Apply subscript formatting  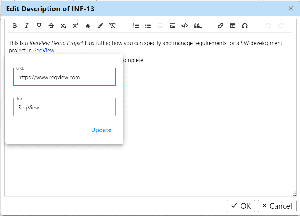63,26
